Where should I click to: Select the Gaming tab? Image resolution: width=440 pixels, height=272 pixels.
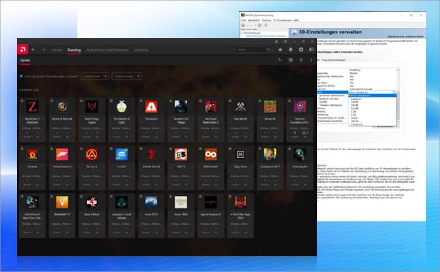(74, 50)
